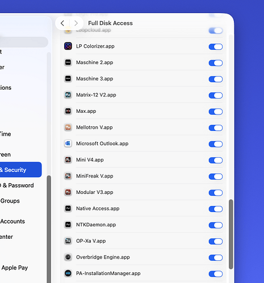Click the Native Access app icon
This screenshot has width=264, height=283.
[x=68, y=209]
